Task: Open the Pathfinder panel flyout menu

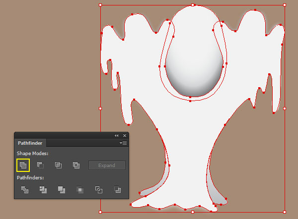Action: click(x=123, y=143)
